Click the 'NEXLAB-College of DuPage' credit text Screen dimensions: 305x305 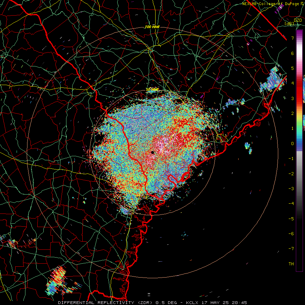point(270,4)
